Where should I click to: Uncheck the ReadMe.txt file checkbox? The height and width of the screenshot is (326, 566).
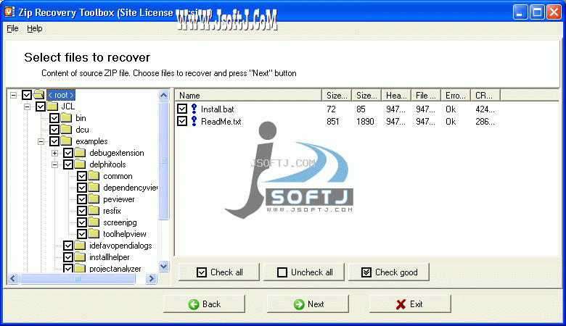182,121
